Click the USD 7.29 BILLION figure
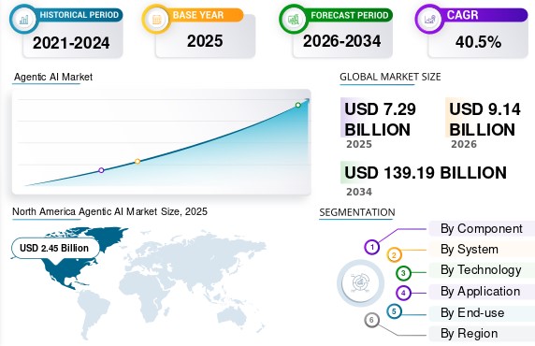The width and height of the screenshot is (535, 346). [x=380, y=120]
